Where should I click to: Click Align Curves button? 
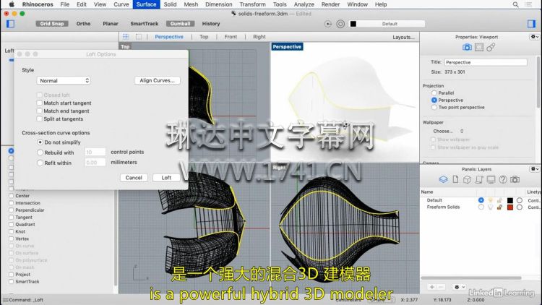point(158,80)
